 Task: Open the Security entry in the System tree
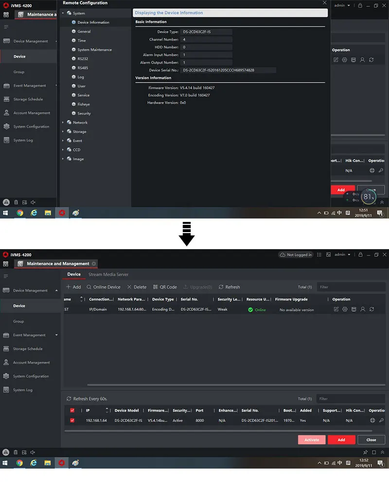[84, 114]
